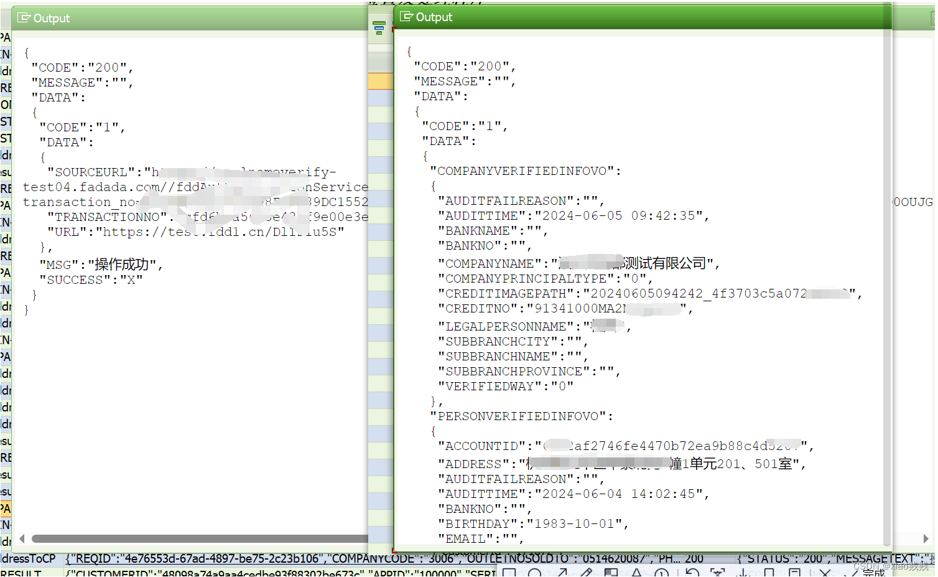This screenshot has width=938, height=577.
Task: Click the "CREDITNO" line
Action: coord(565,308)
